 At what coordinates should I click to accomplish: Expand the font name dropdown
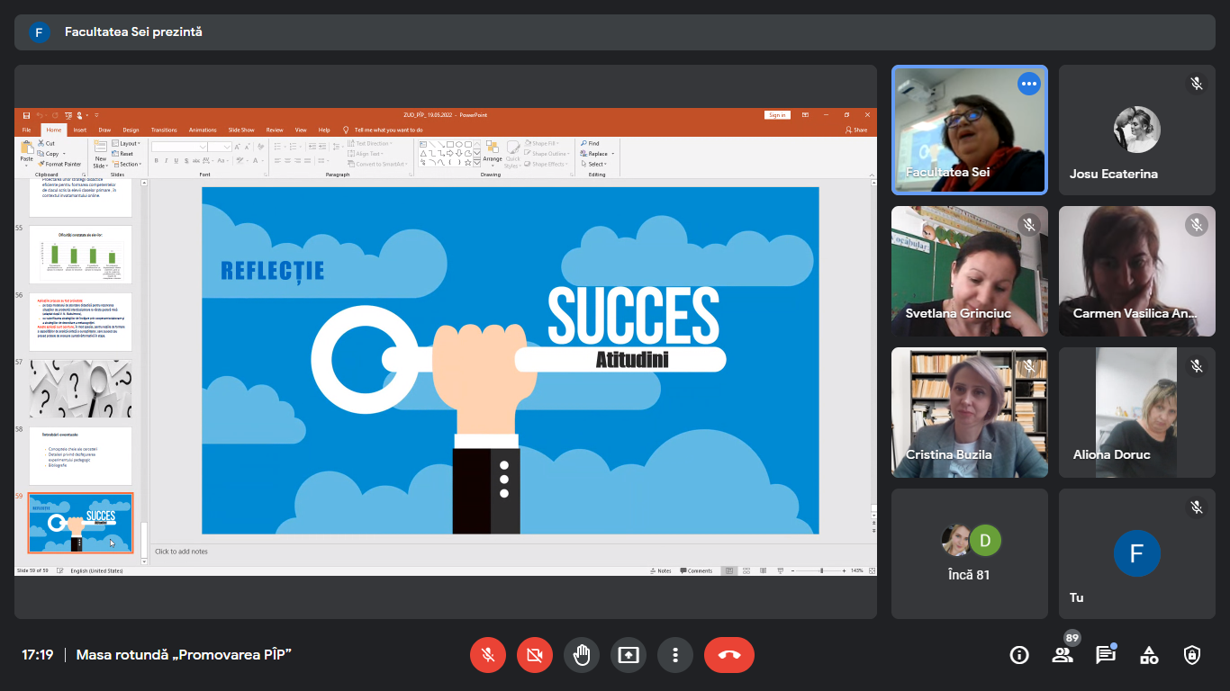pyautogui.click(x=203, y=147)
